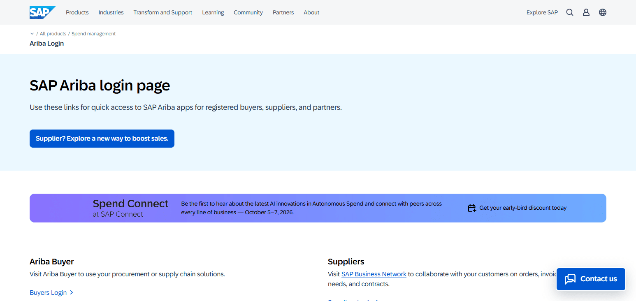Click the 'Visit Ariba Buyer to use' description

coord(128,274)
